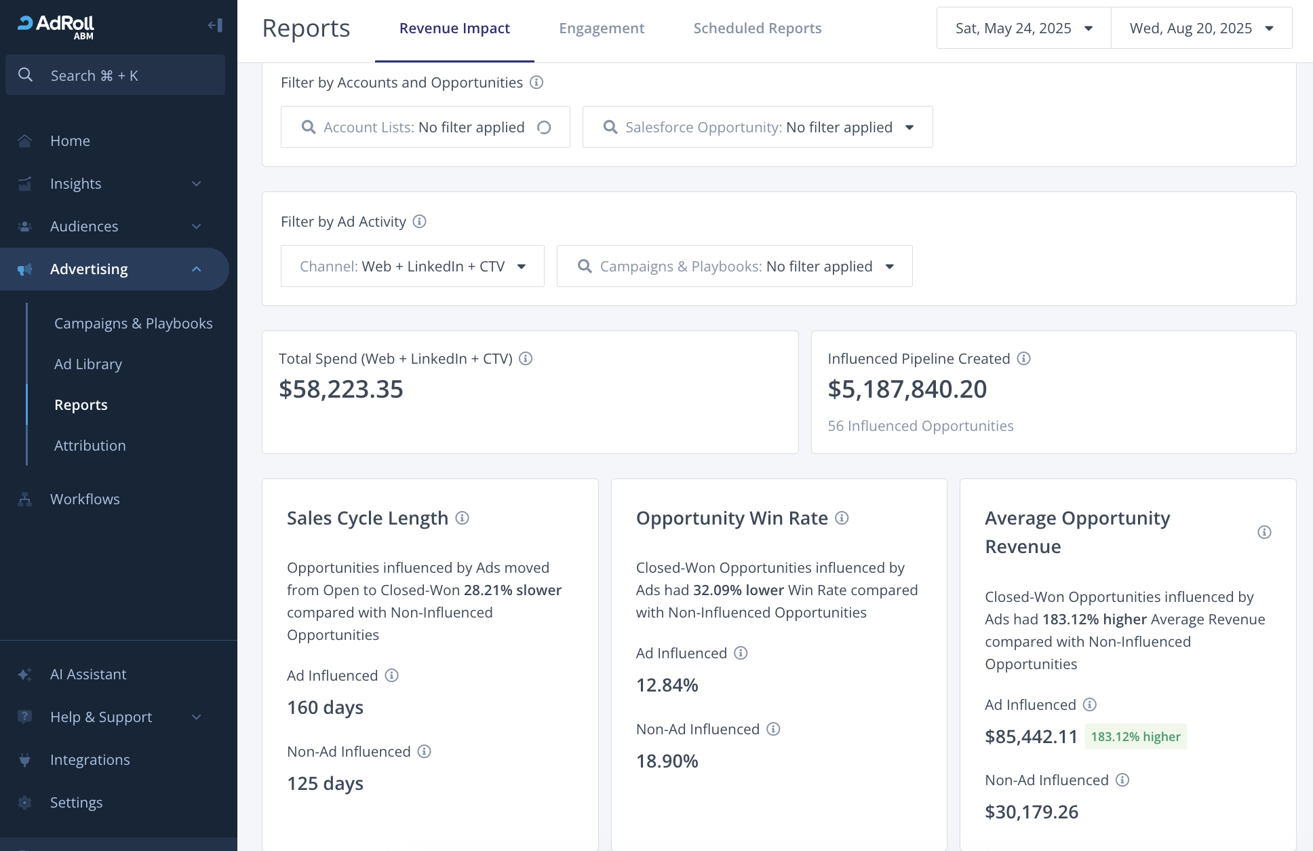Viewport: 1313px width, 851px height.
Task: Click info icon next to Opportunity Win Rate
Action: [842, 518]
